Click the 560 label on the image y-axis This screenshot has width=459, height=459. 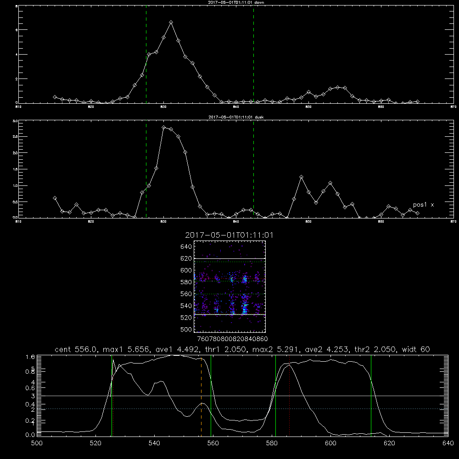point(186,294)
